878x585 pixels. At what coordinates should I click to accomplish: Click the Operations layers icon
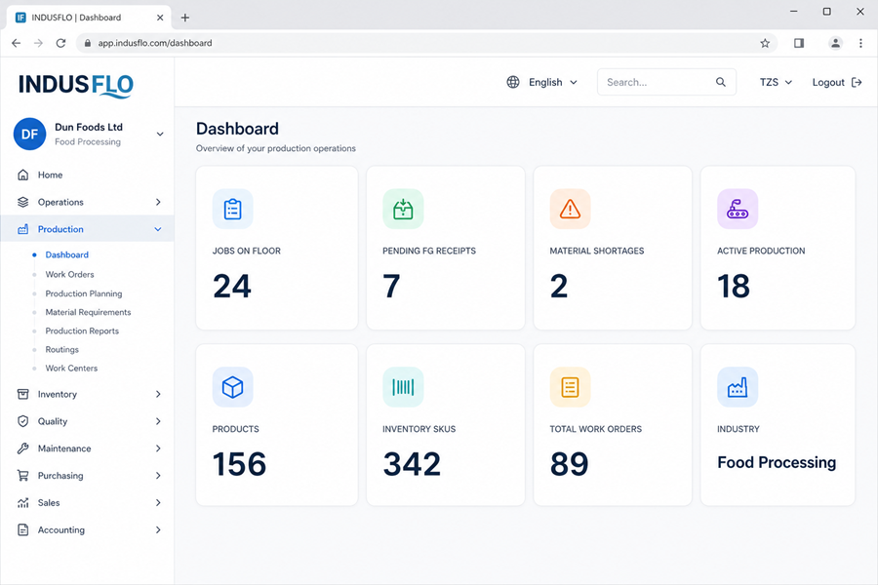point(23,202)
